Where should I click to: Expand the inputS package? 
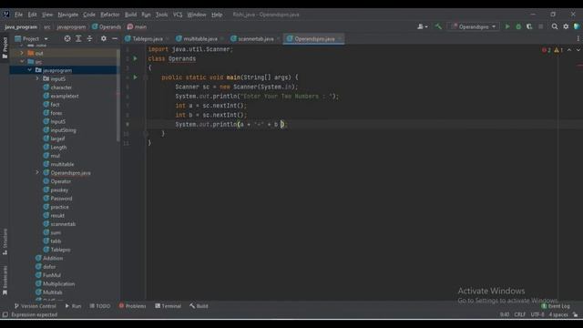pos(37,78)
